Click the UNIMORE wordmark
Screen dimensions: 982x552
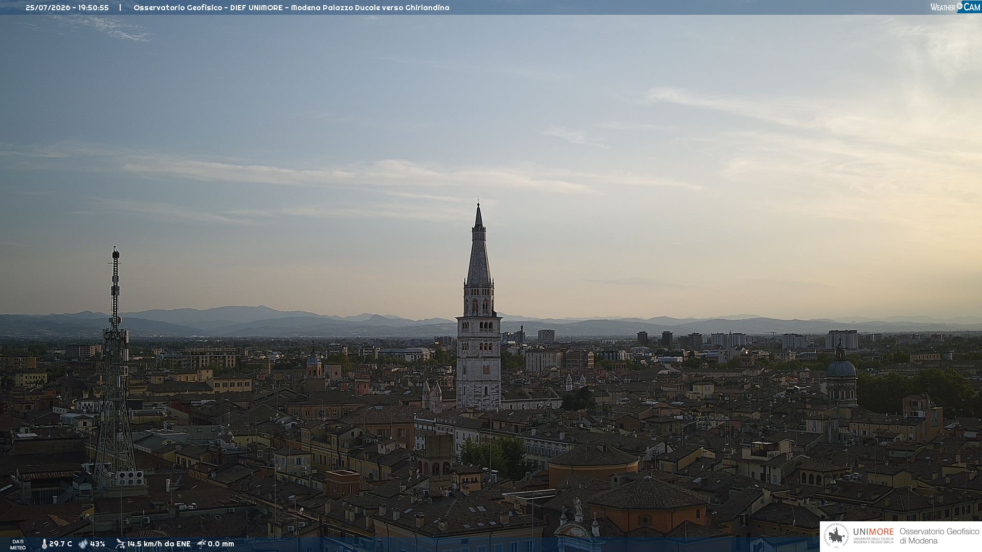873,532
